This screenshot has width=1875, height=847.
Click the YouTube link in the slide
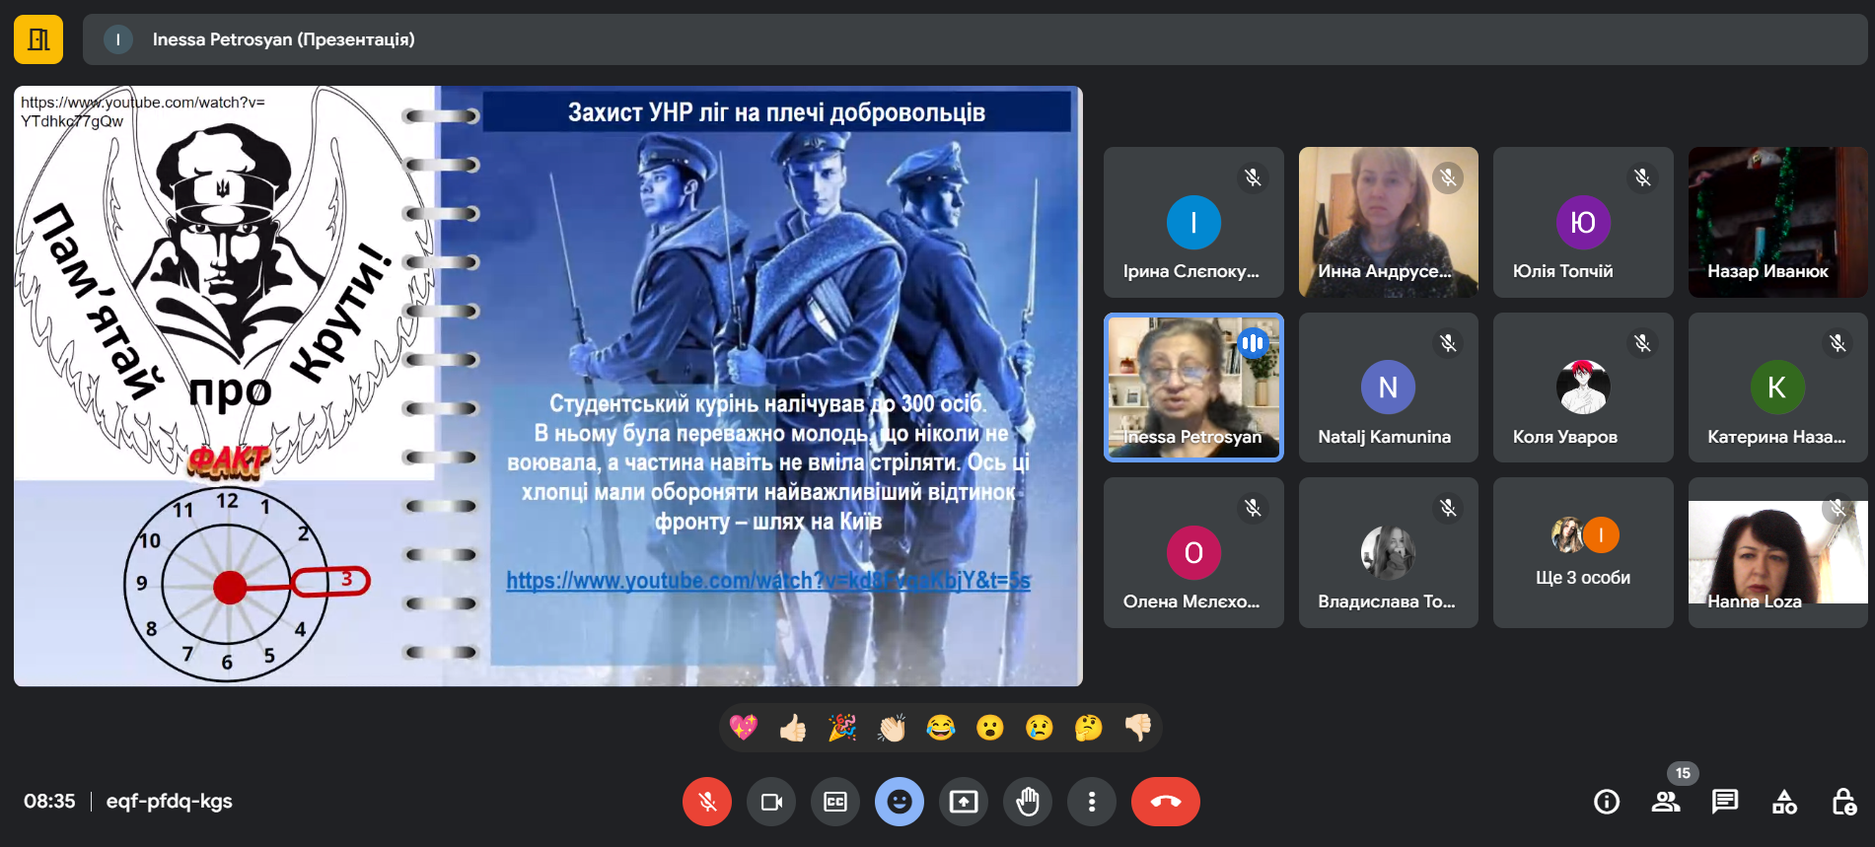768,581
